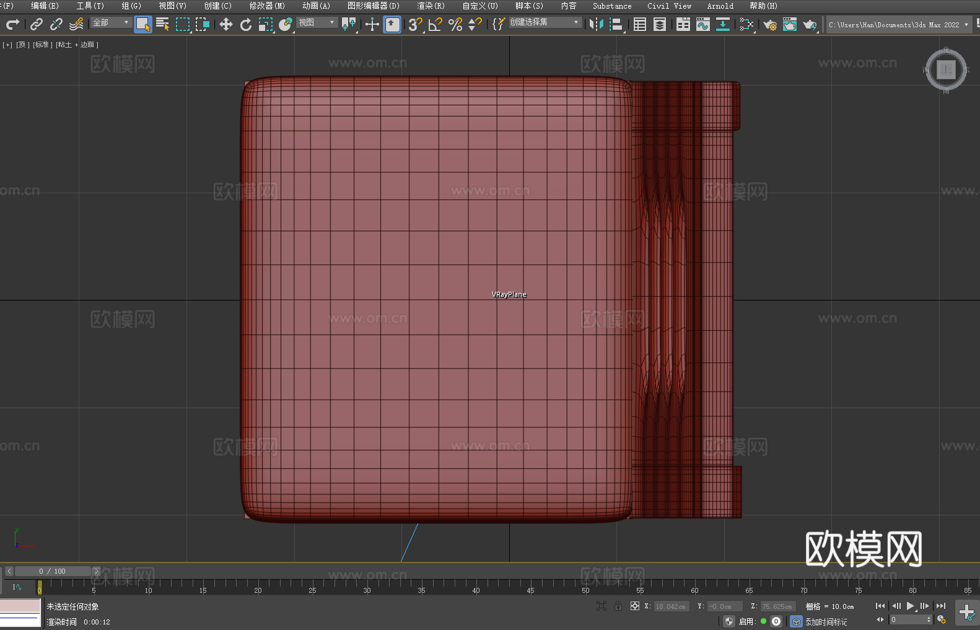The image size is (980, 630).
Task: Toggle Spinner Snap
Action: [x=475, y=24]
